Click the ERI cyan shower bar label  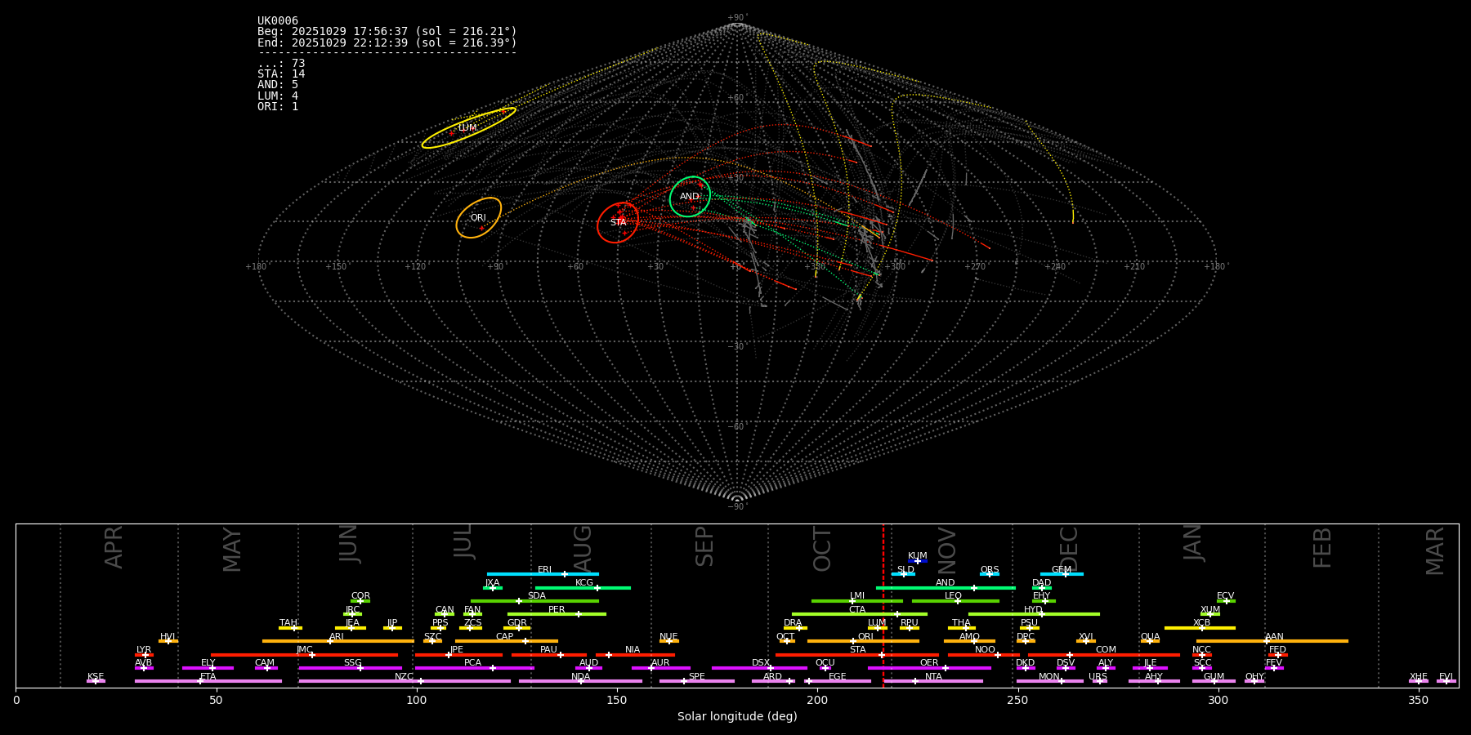(545, 570)
